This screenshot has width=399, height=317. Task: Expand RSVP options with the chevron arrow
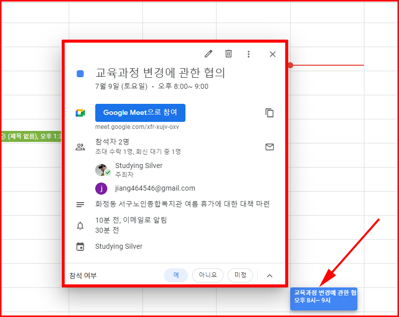point(270,276)
